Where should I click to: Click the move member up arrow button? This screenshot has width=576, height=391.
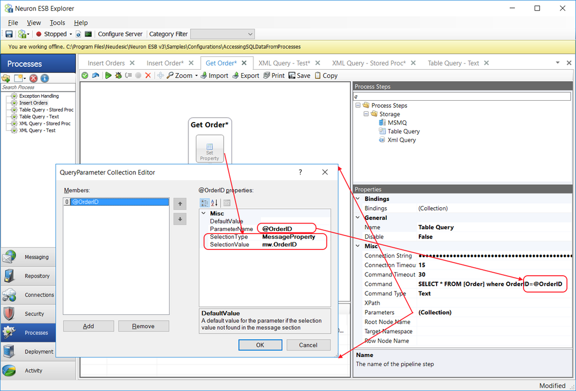tap(180, 204)
